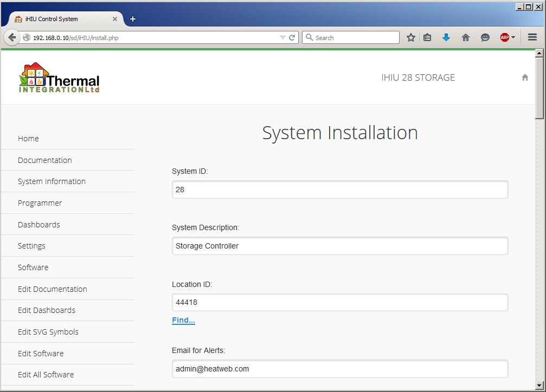Close the iHIU Control System tab

[115, 19]
